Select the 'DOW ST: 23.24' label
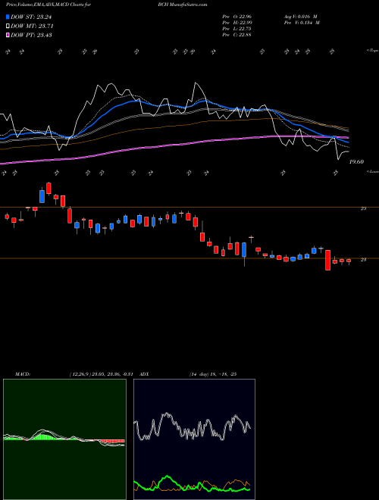The height and width of the screenshot is (500, 379). coord(31,17)
